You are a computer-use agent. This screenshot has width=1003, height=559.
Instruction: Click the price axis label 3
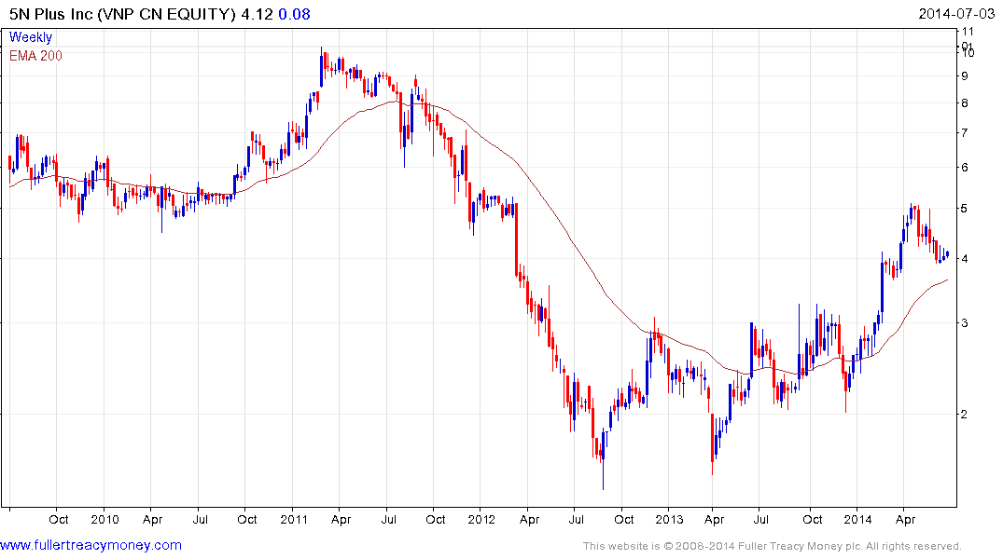coord(964,322)
